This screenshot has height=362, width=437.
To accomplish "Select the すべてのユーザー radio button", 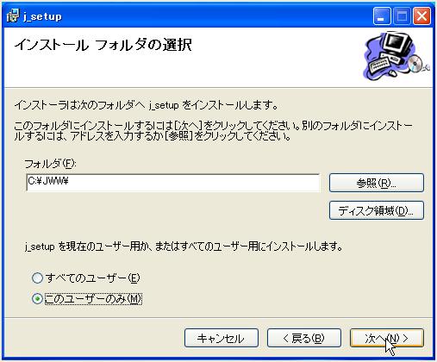I will point(37,278).
